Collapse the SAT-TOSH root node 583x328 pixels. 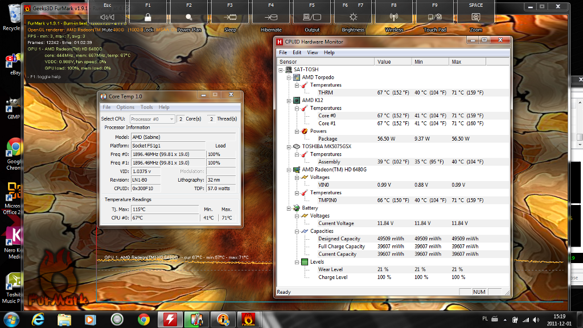point(281,69)
